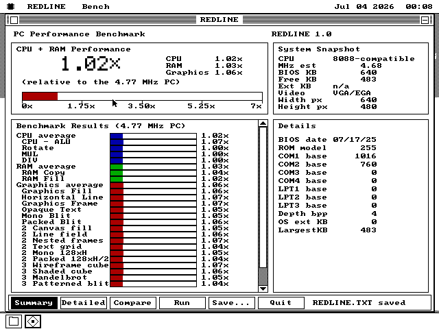Click the 'ROM model' detail line
The width and height of the screenshot is (439, 329).
pos(327,148)
